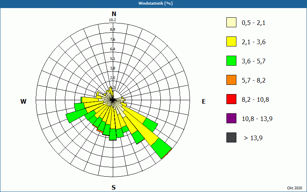
Task: Click the '3,6 - 5,7' legend text
Action: point(254,61)
